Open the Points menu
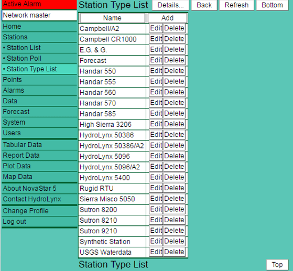This screenshot has width=293, height=271. [39, 80]
